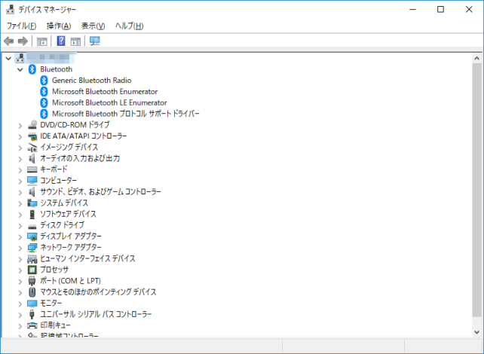
Task: Scan for hardware changes toolbar icon
Action: 94,41
